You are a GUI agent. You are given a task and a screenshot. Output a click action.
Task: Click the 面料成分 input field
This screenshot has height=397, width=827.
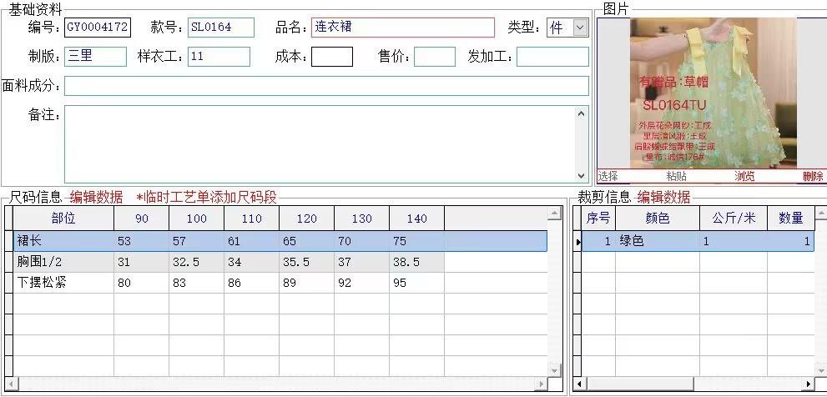pos(326,86)
